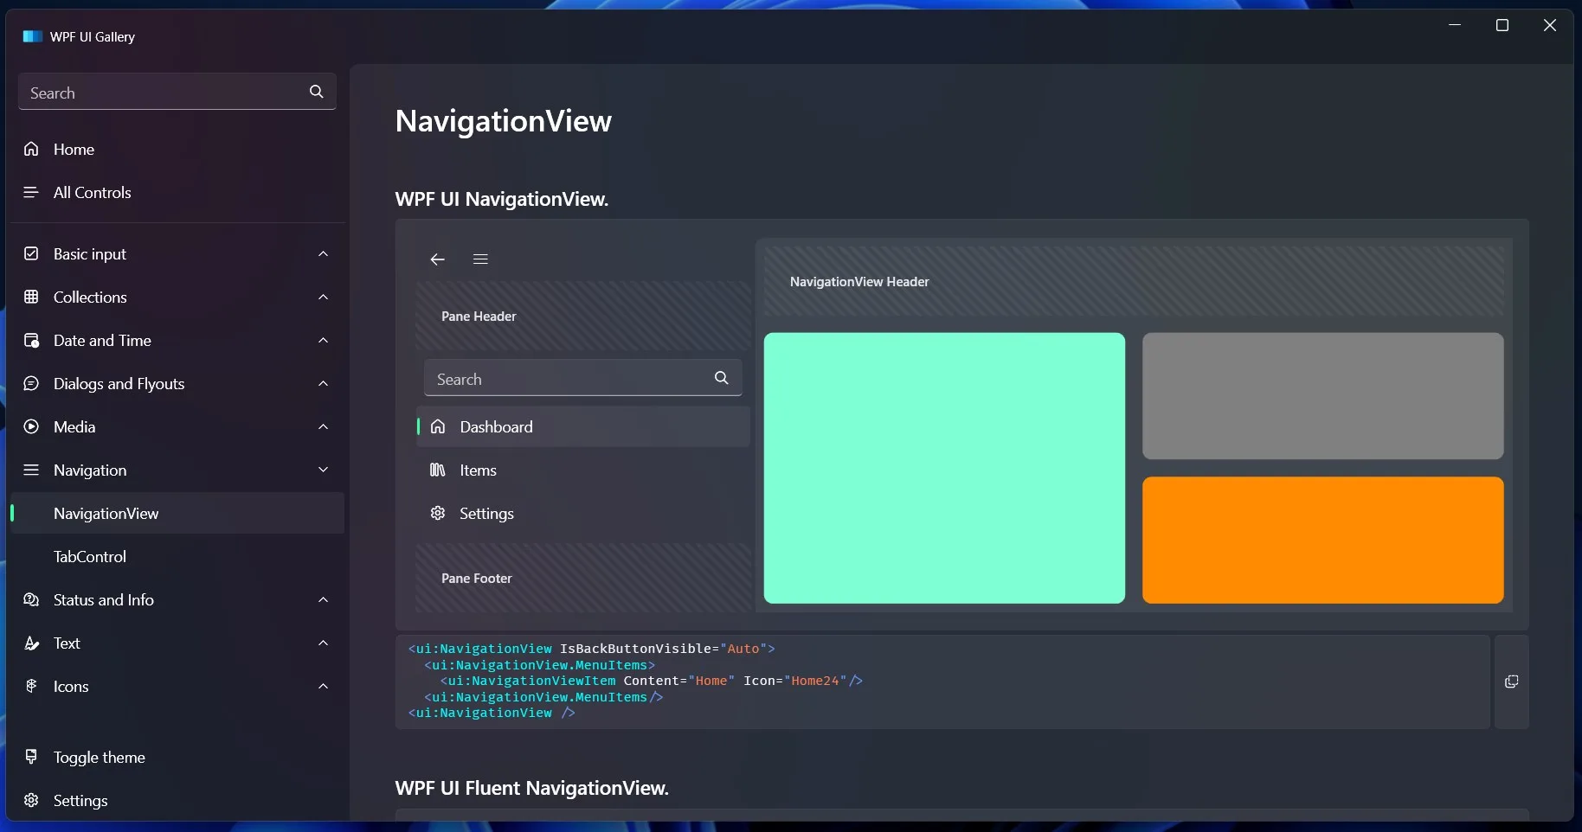Expand the Basic input section chevron
The height and width of the screenshot is (832, 1582).
tap(323, 253)
